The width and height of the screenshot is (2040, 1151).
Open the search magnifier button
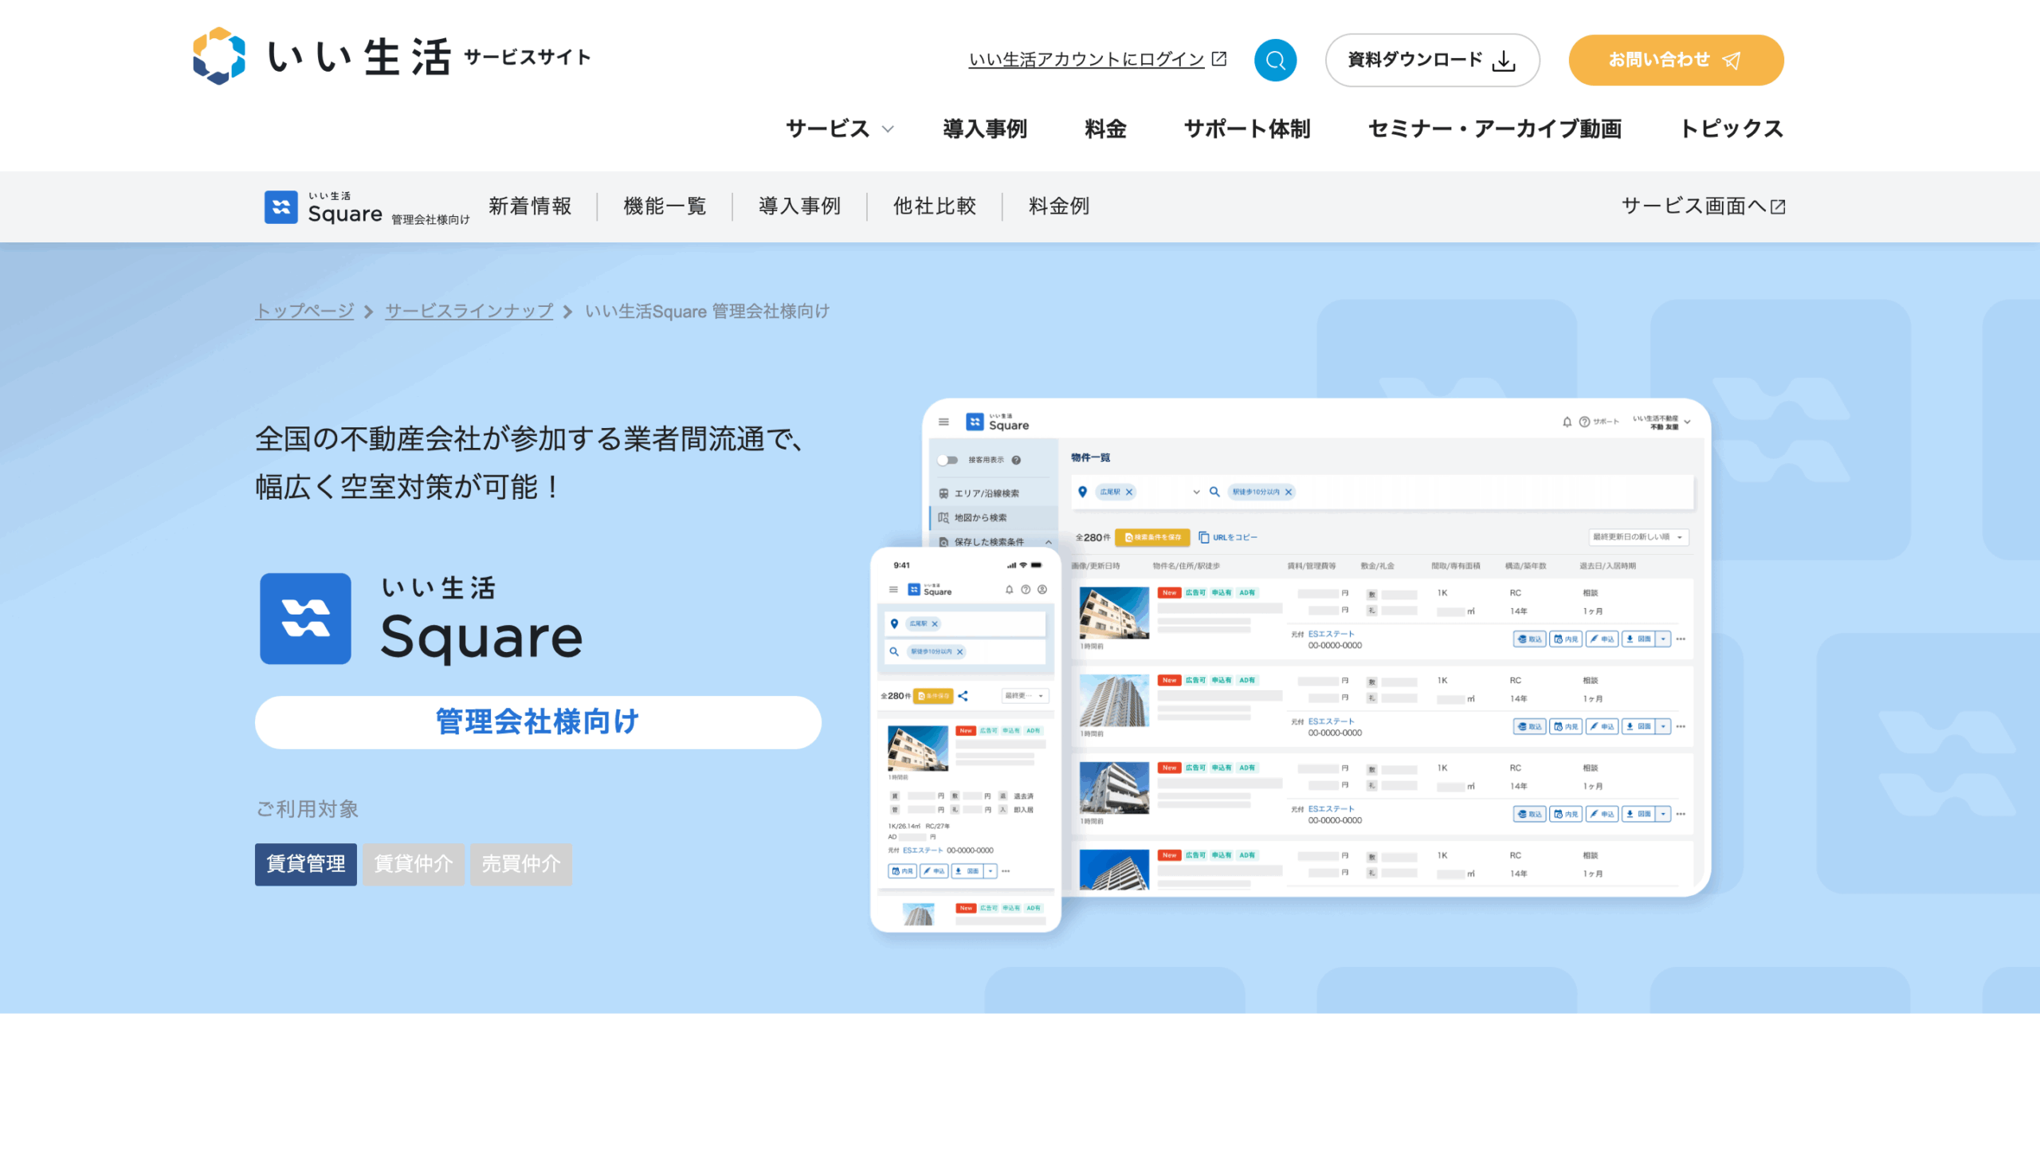[x=1275, y=60]
